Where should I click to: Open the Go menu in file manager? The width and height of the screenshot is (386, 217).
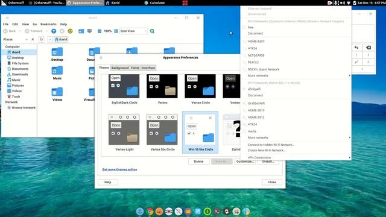tap(35, 24)
